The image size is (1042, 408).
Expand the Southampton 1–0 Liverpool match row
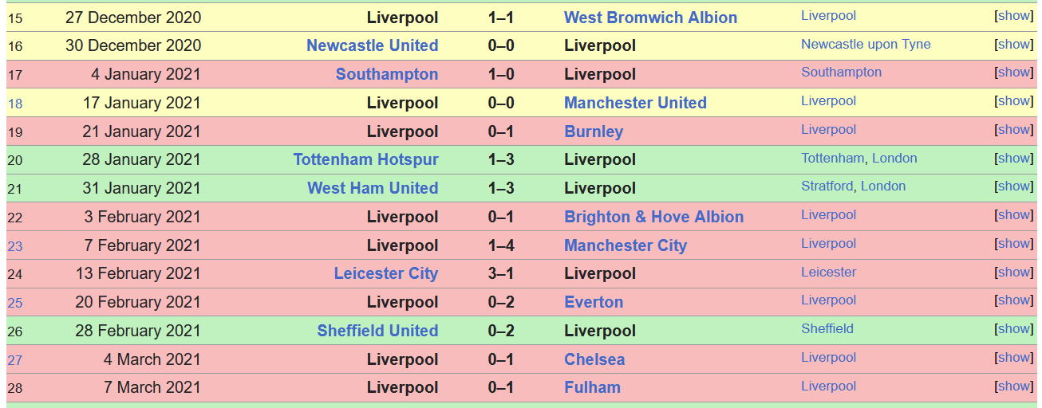1014,73
